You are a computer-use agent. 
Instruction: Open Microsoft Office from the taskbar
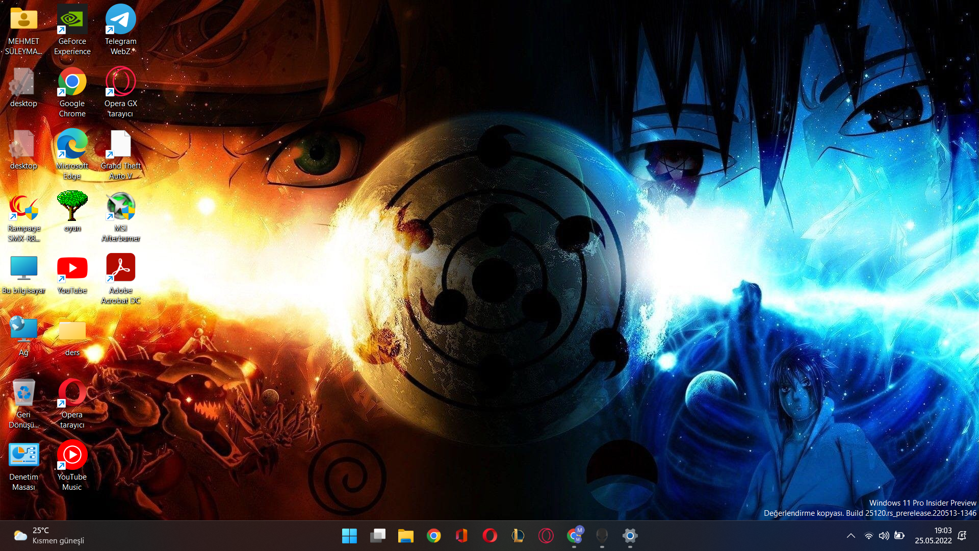tap(461, 536)
